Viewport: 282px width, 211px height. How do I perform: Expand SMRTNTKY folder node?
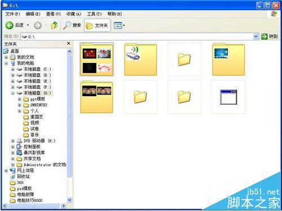tap(20, 105)
